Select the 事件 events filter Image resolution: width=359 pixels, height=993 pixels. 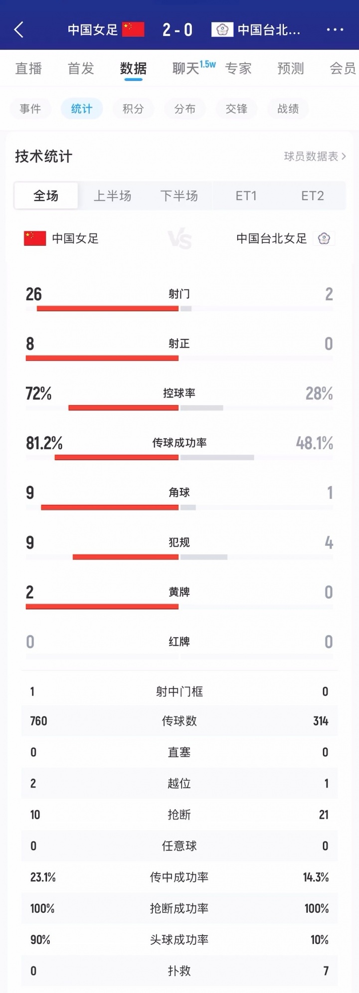tap(30, 109)
